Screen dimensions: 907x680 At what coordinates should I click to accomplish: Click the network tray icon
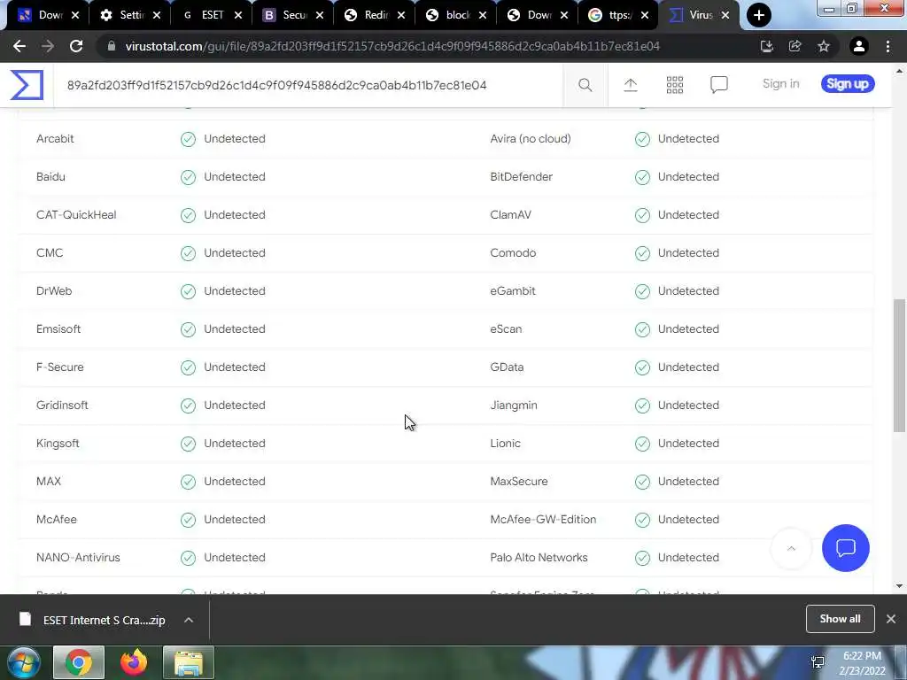(x=818, y=662)
